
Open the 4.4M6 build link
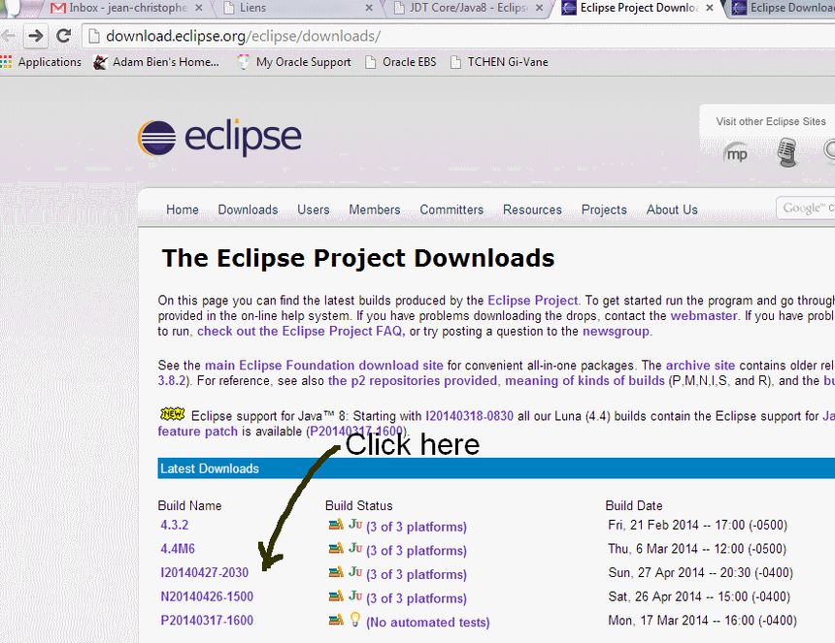pos(178,549)
